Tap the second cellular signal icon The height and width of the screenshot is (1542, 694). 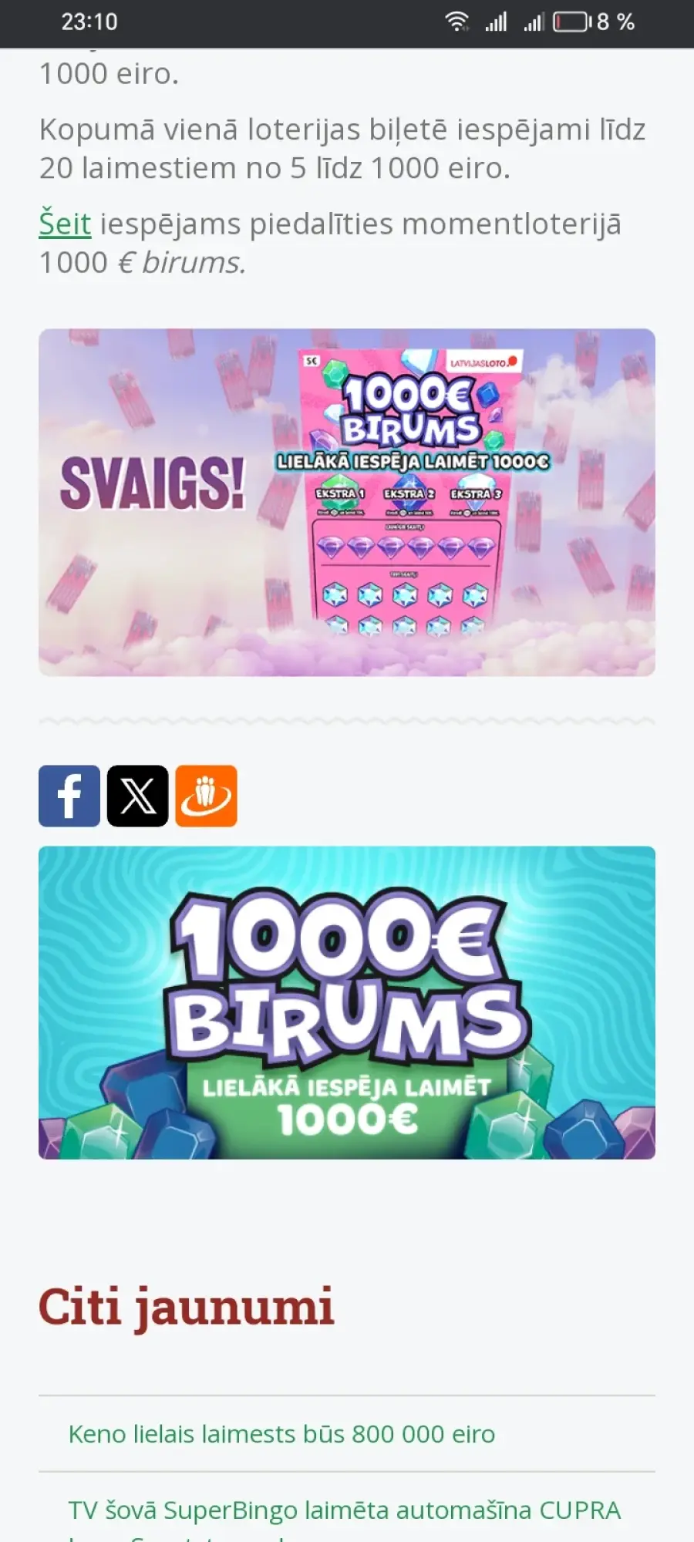(x=534, y=22)
